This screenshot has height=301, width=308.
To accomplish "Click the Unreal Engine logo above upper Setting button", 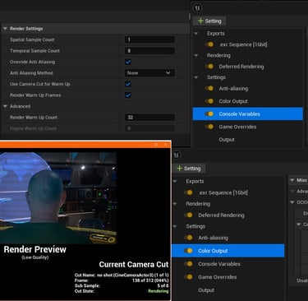I will (197, 7).
